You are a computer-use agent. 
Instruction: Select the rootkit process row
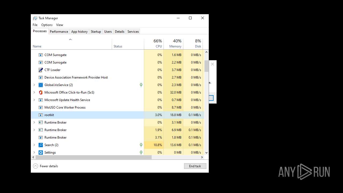coord(117,115)
